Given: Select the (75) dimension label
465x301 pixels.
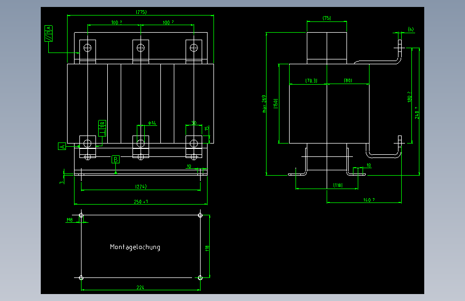Looking at the screenshot, I should click(x=327, y=18).
